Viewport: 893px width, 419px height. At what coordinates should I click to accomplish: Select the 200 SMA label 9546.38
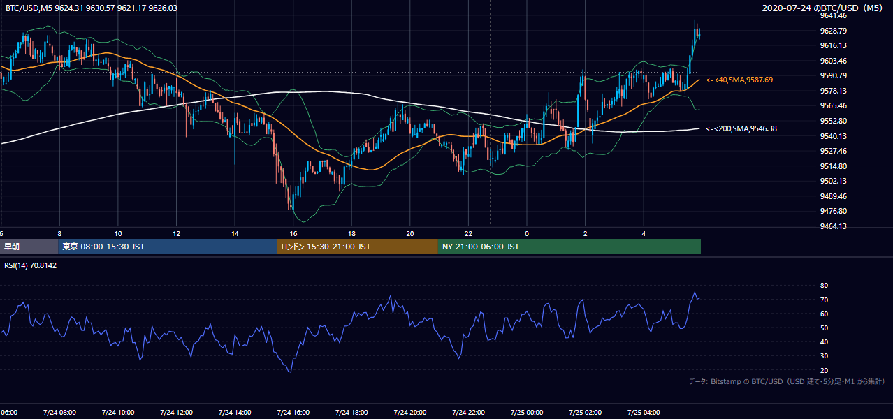pos(741,128)
